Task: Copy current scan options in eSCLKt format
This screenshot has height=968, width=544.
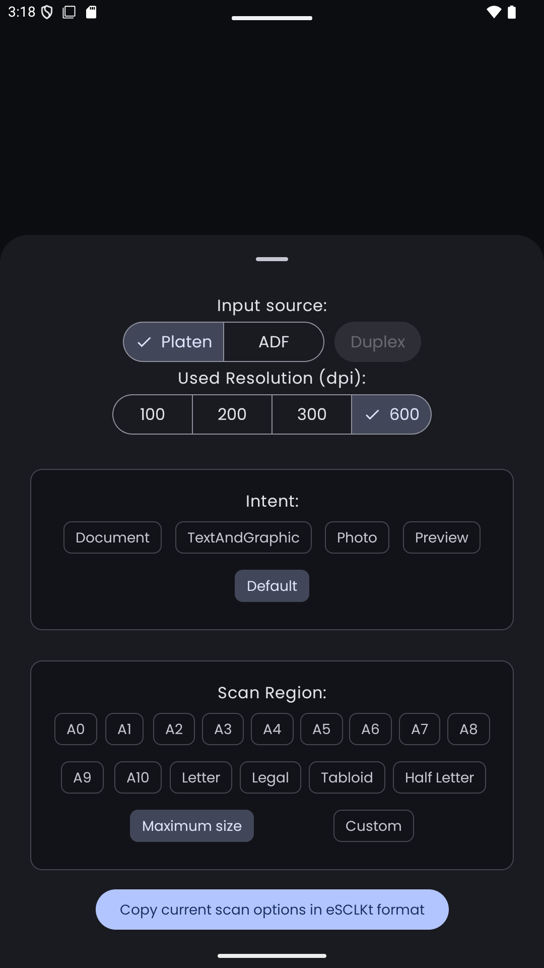Action: tap(272, 910)
